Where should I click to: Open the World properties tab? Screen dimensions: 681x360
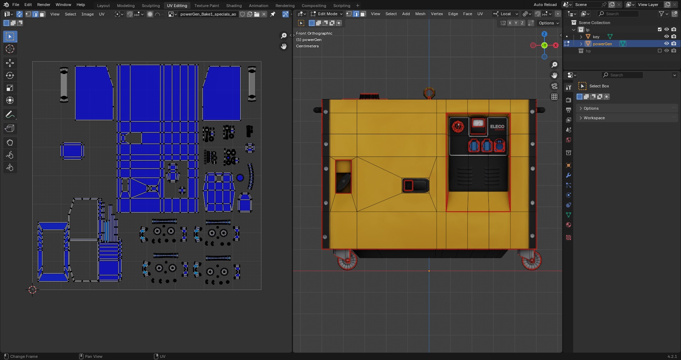[569, 140]
